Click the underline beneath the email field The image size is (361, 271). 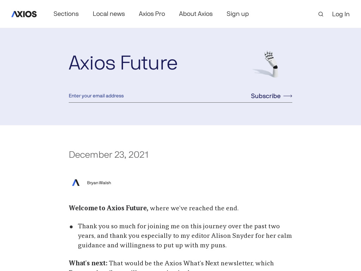180,102
